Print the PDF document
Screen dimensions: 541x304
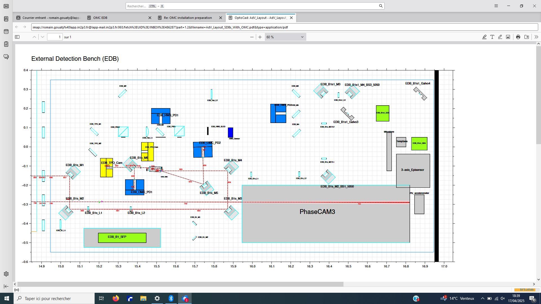tap(518, 37)
